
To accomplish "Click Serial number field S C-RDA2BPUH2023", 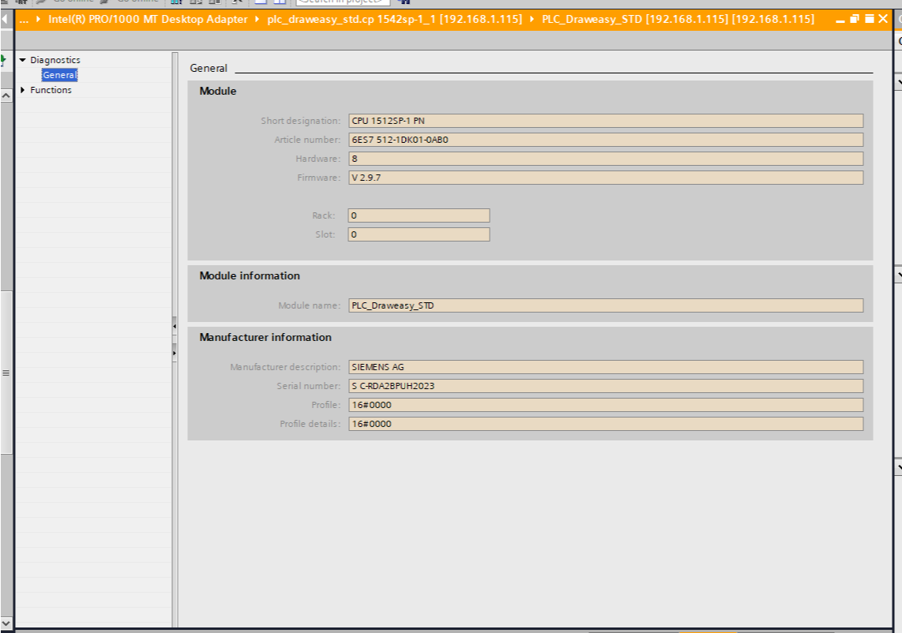I will tap(606, 386).
